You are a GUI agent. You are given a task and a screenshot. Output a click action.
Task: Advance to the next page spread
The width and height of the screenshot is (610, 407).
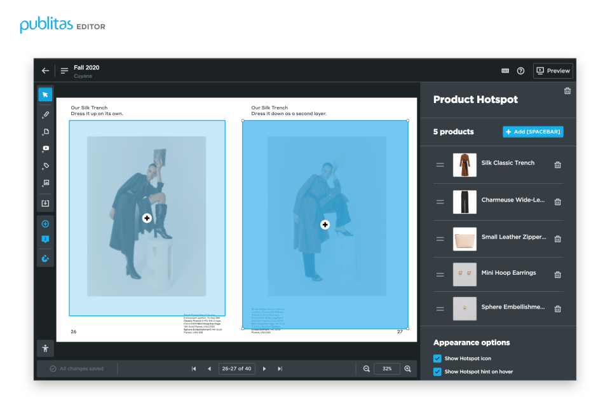pyautogui.click(x=264, y=368)
